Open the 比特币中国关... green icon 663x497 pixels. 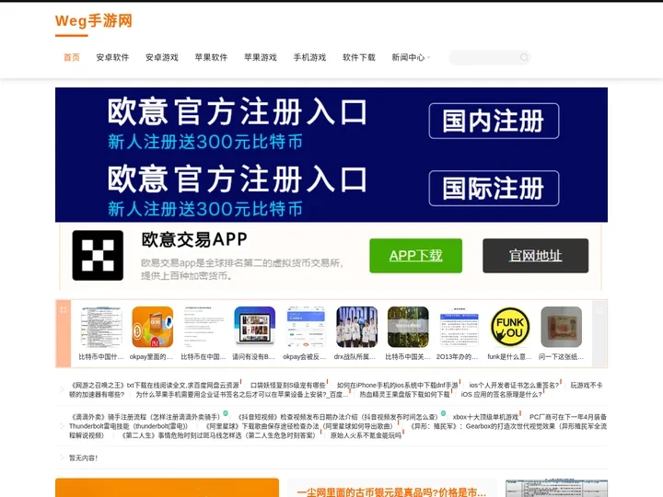pyautogui.click(x=408, y=327)
